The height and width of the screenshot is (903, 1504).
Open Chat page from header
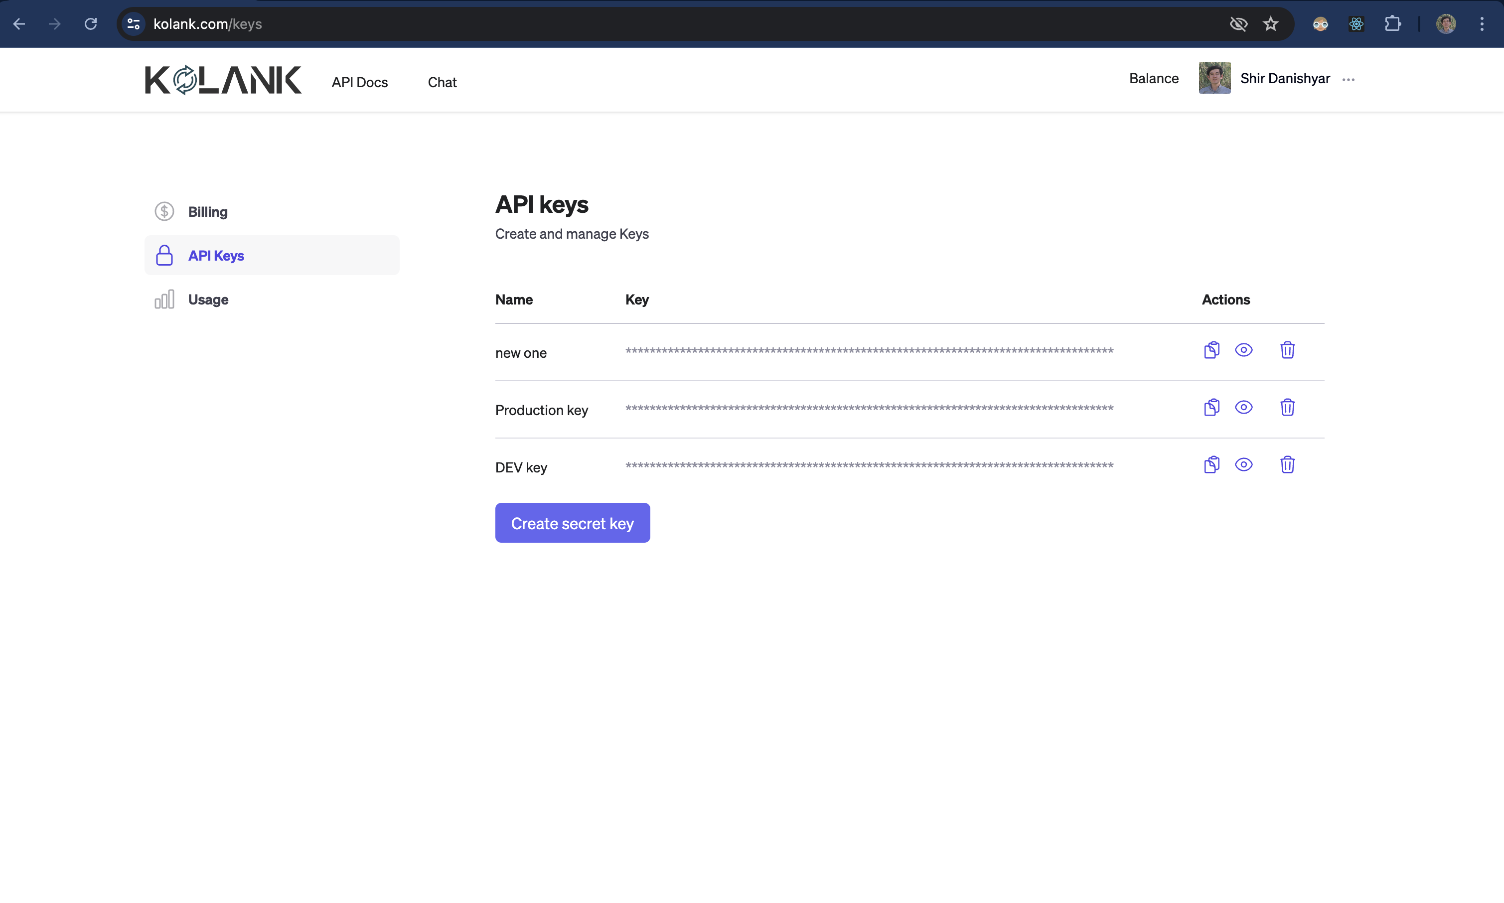tap(442, 82)
